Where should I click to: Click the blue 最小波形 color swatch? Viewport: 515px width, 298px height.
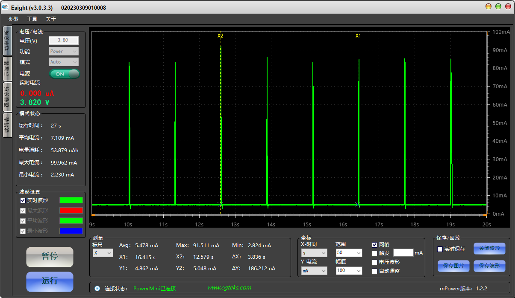71,231
